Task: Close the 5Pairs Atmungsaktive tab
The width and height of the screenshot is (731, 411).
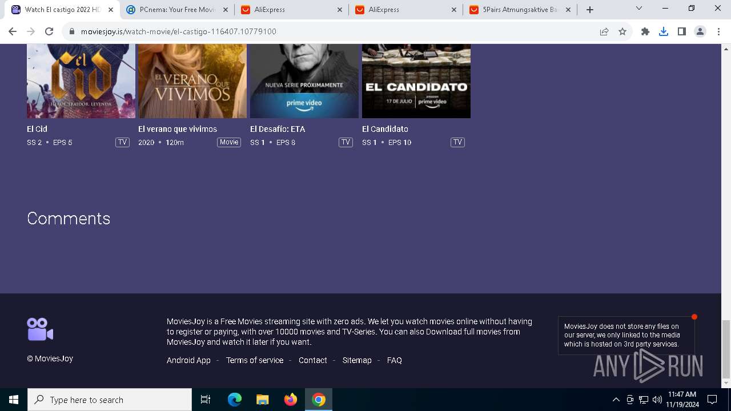Action: point(568,10)
